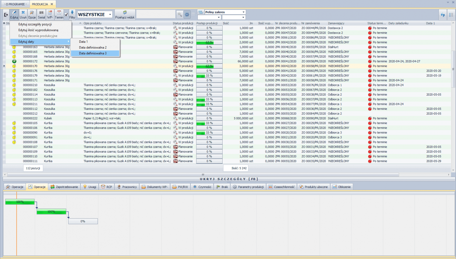Image resolution: width=456 pixels, height=259 pixels.
Task: Open the Uwagi tab
Action: point(89,187)
